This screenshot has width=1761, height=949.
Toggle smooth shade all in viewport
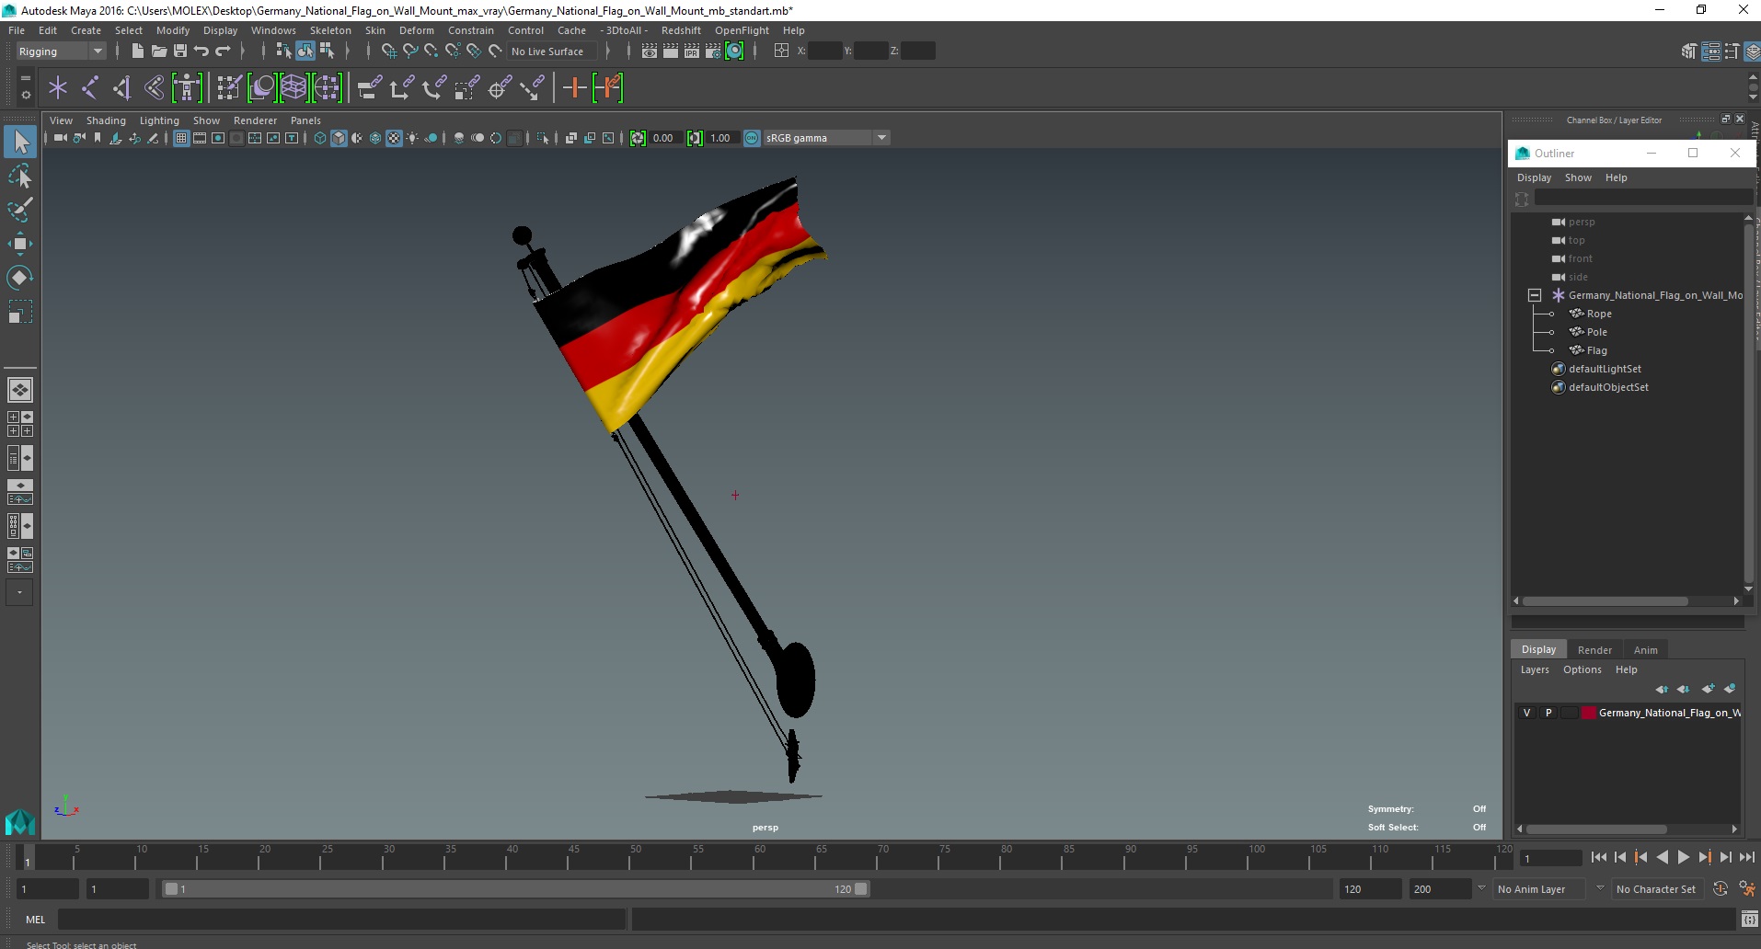pyautogui.click(x=339, y=138)
